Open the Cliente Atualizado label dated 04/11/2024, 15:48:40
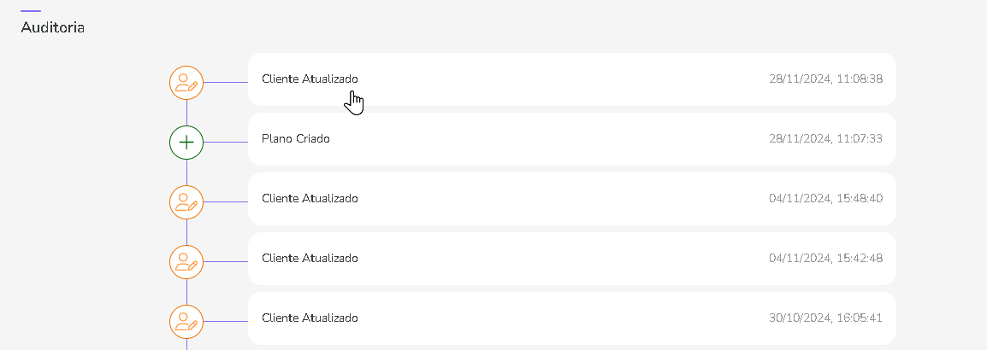Screen dimensions: 987x350 [310, 199]
